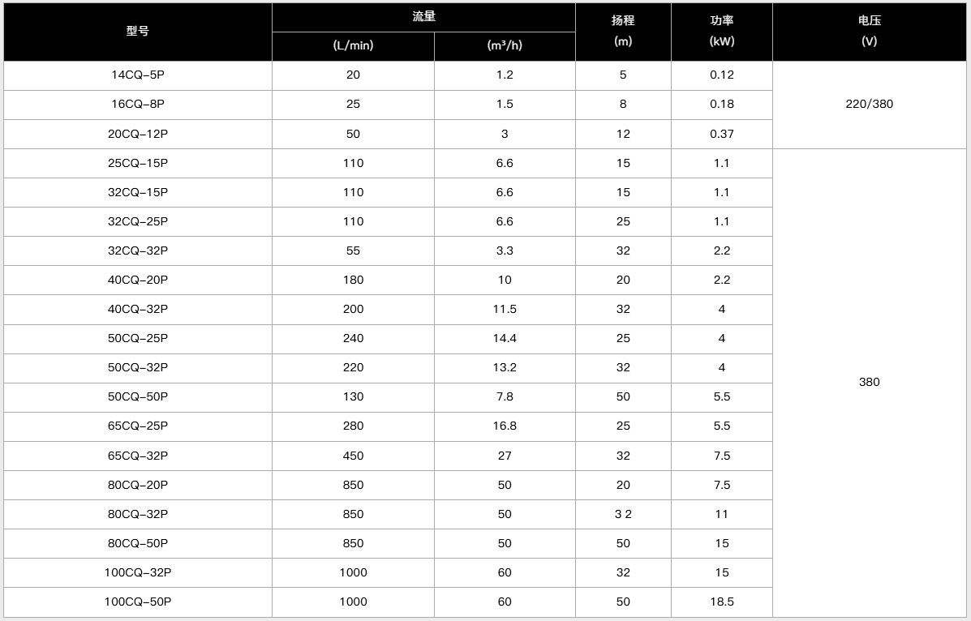Select flow value 11.5 for 40CQ-32P
This screenshot has width=971, height=621.
505,310
